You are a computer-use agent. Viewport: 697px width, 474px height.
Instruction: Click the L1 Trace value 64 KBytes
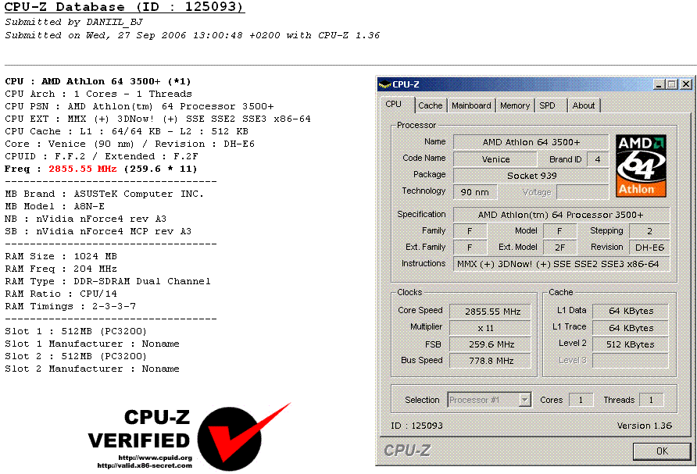(631, 328)
